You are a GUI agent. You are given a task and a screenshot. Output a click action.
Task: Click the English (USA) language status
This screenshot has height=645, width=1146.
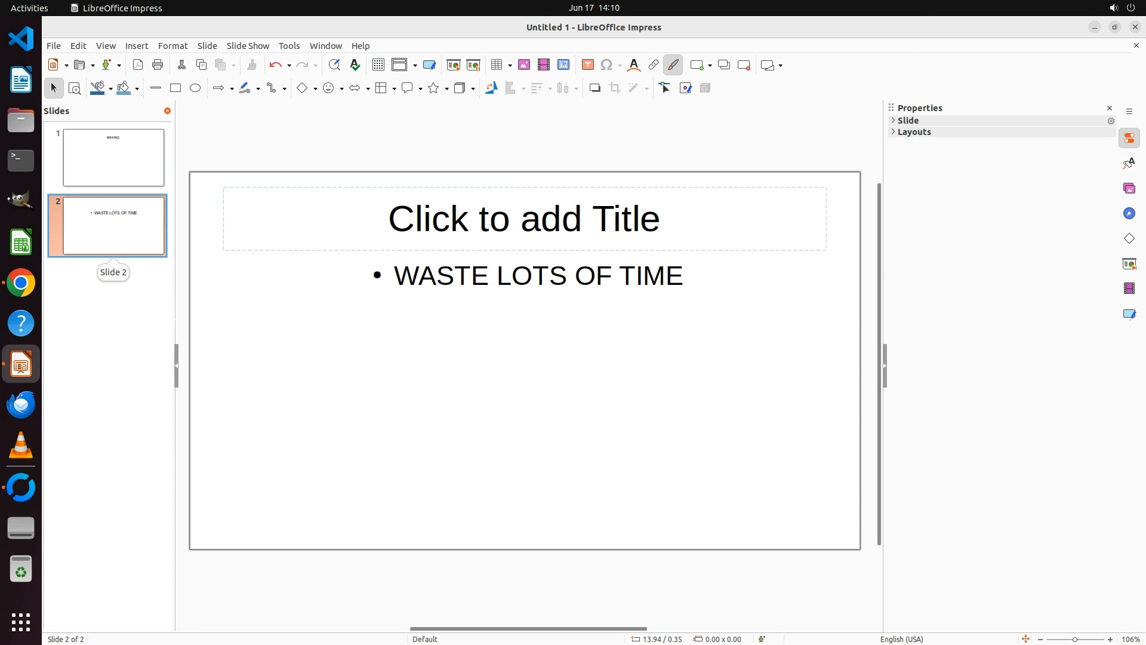[x=901, y=639]
